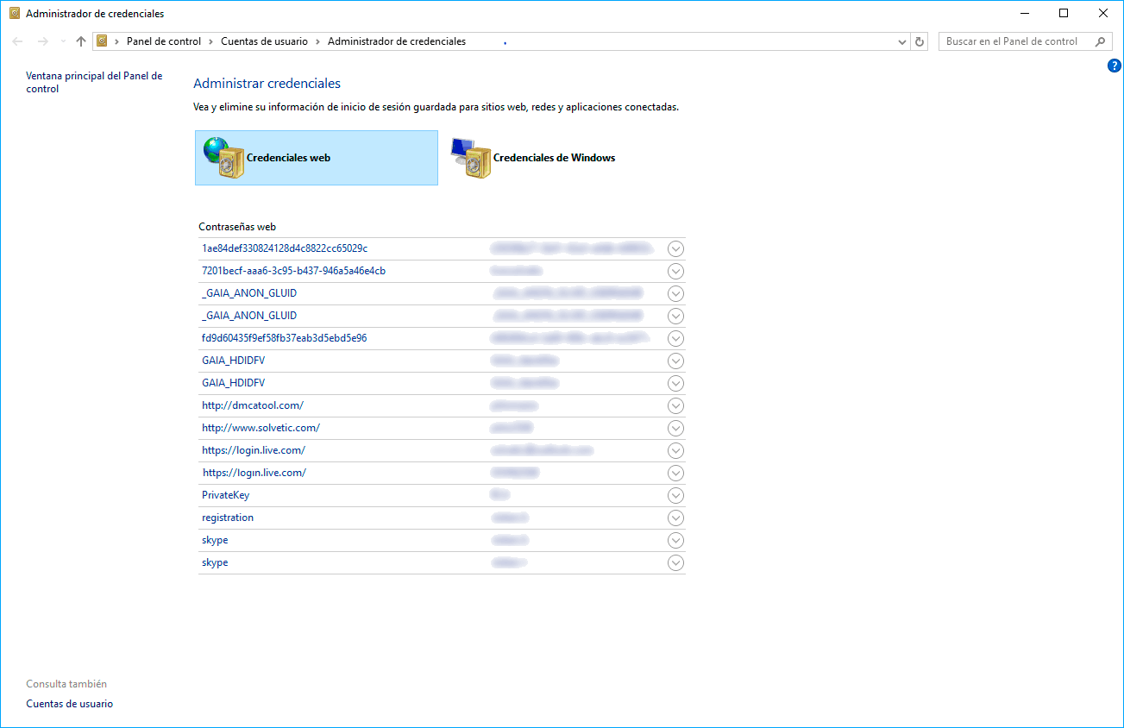Expand the 1ae84def330824128d4c8822cc65029c credential chevron

pos(676,248)
